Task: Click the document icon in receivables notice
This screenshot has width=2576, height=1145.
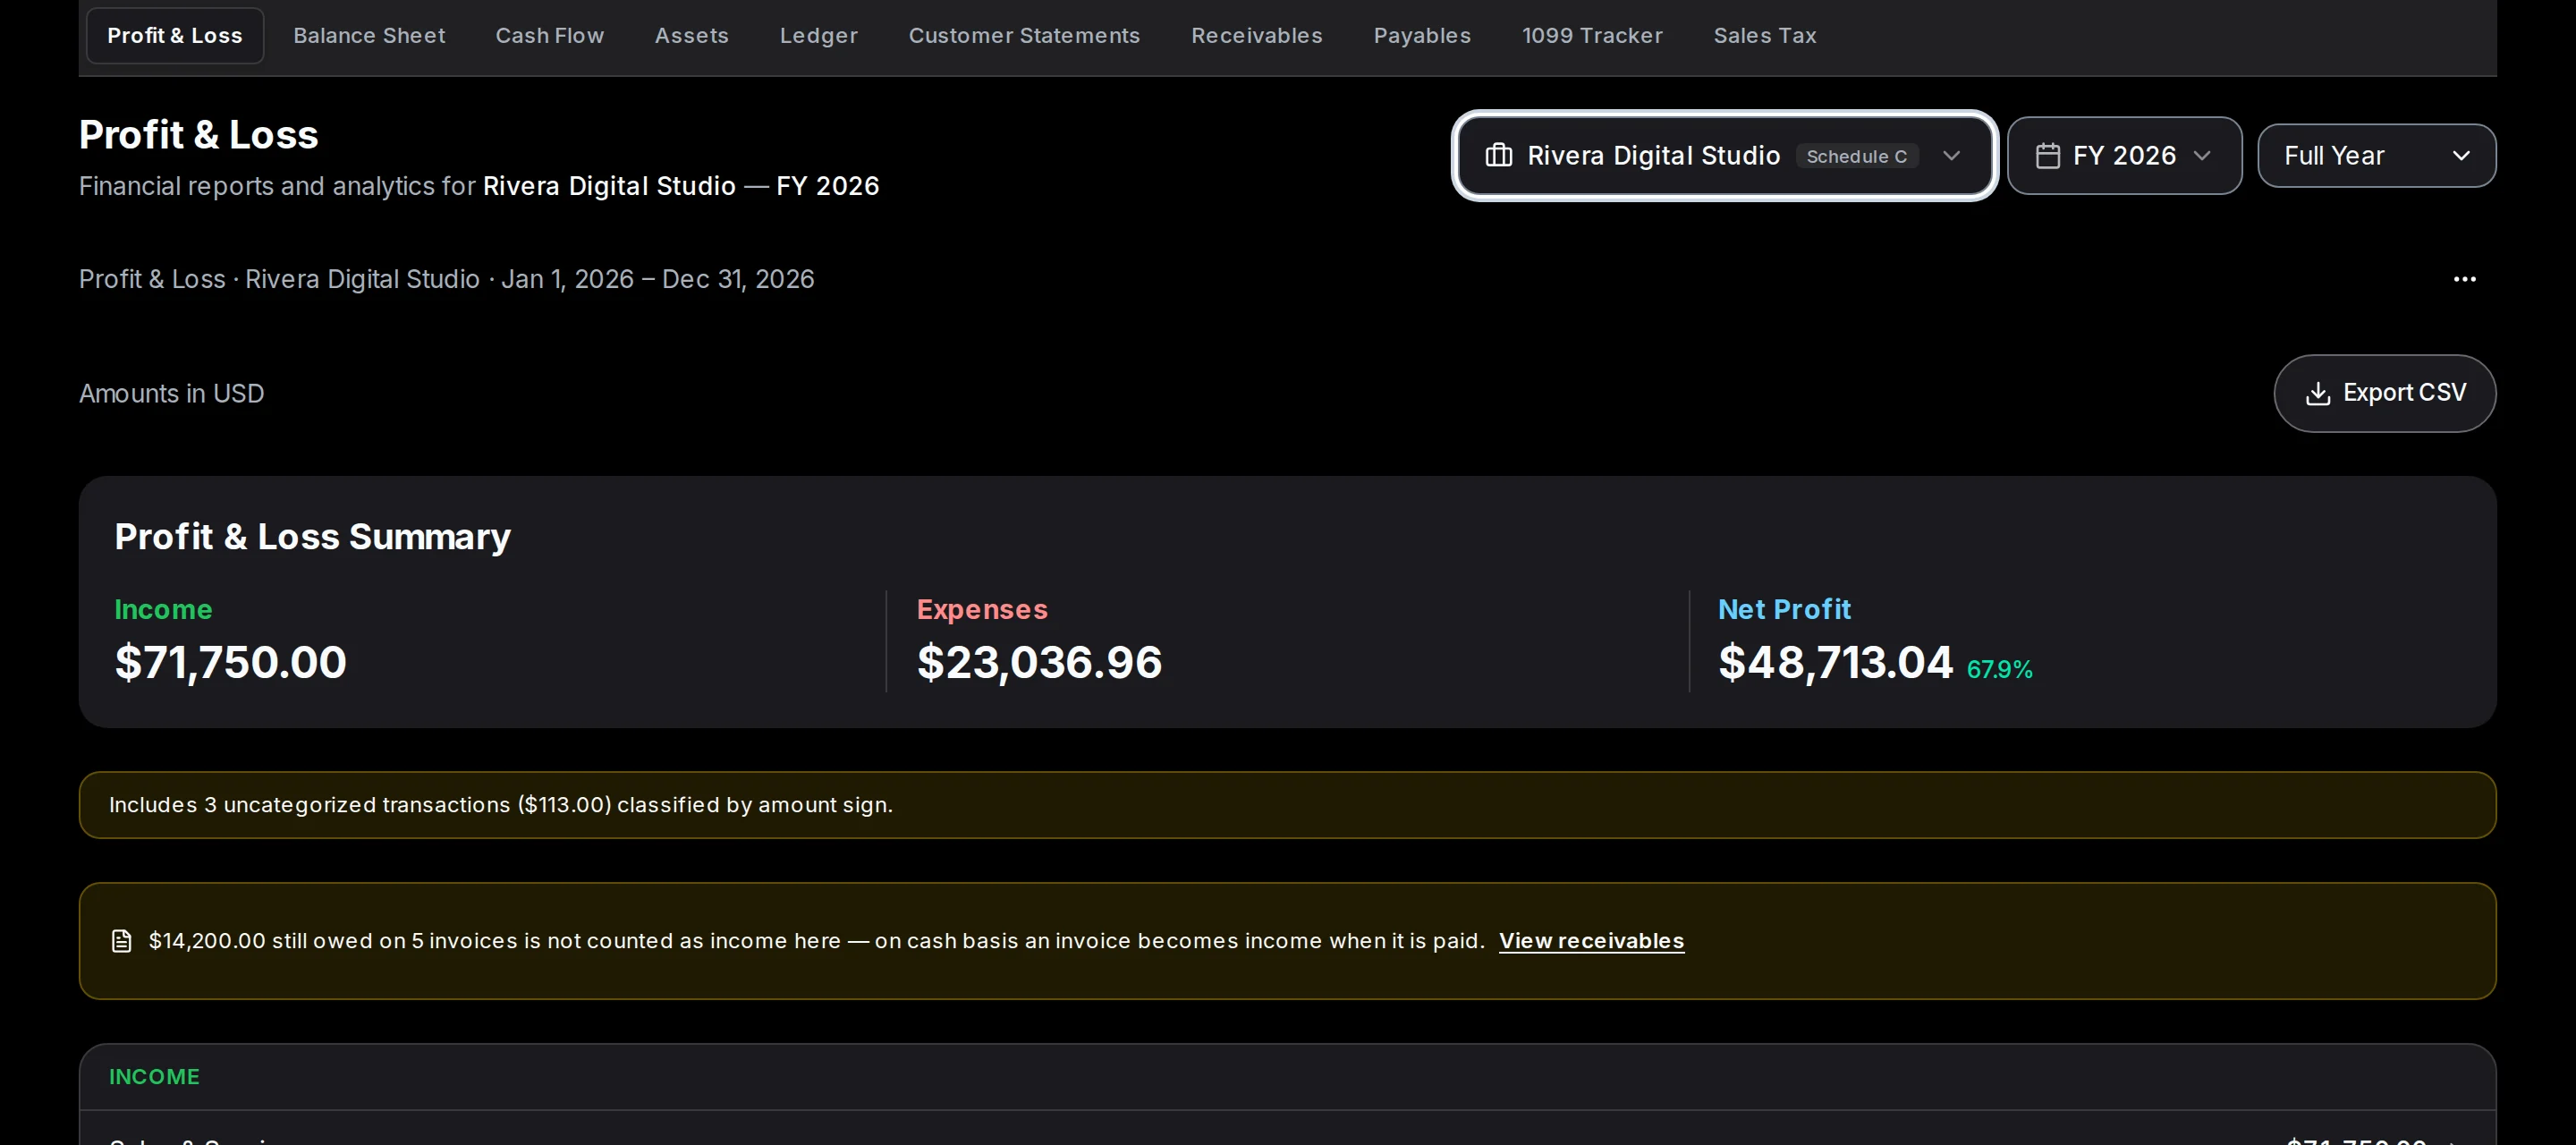Action: tap(122, 941)
